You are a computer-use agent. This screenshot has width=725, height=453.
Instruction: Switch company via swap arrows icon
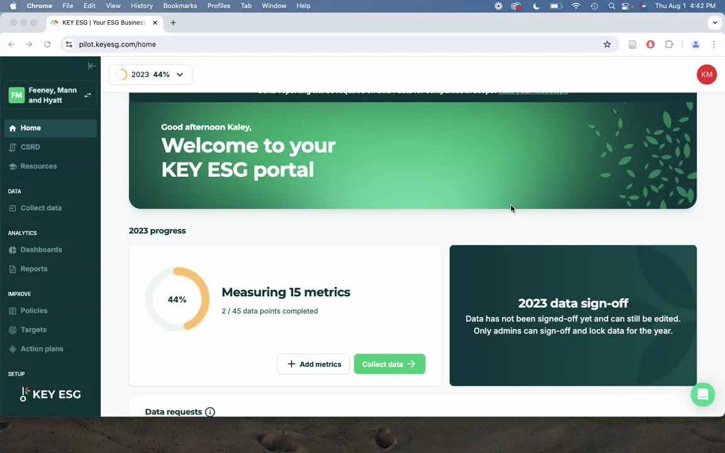(87, 95)
